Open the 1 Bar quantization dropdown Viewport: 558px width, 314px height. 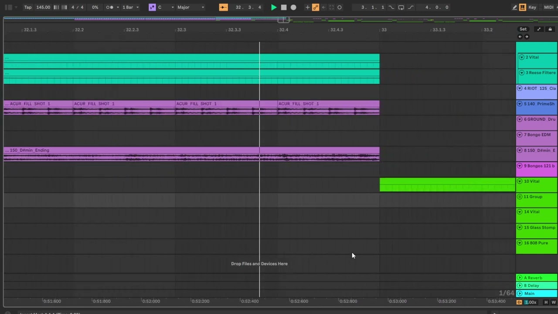click(130, 7)
